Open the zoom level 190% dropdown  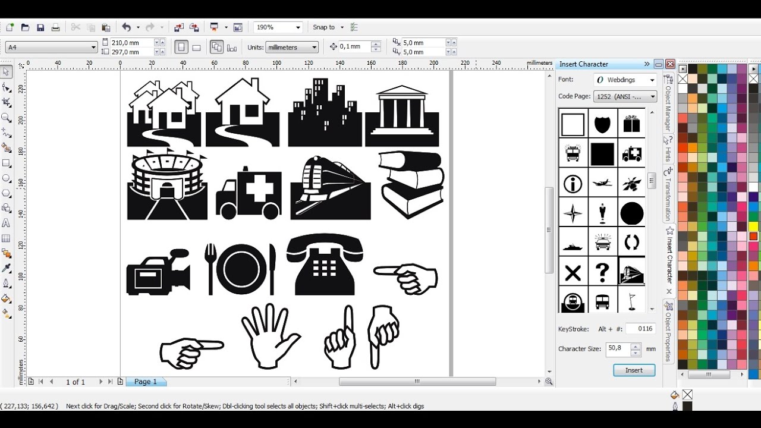point(298,27)
